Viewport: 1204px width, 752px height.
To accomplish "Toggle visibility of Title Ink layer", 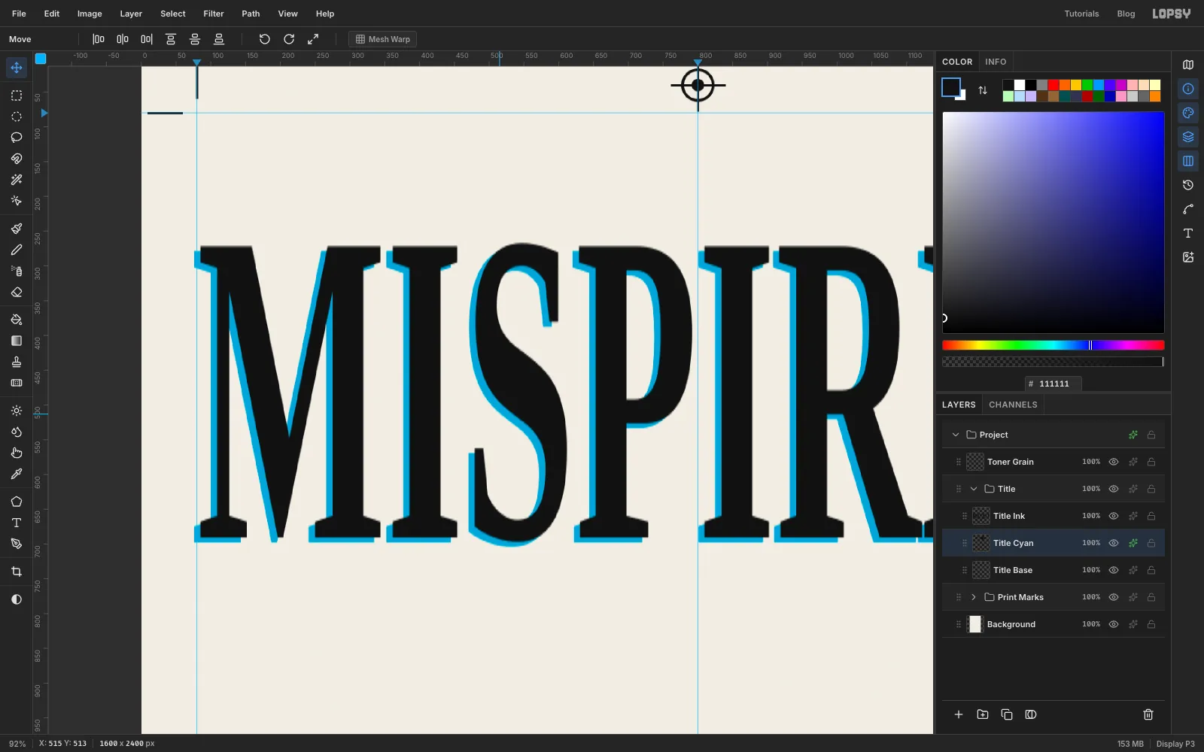I will (1114, 516).
